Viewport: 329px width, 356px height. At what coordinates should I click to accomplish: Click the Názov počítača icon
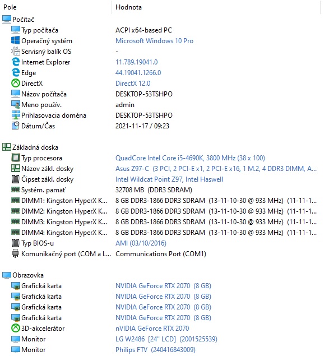[16, 94]
